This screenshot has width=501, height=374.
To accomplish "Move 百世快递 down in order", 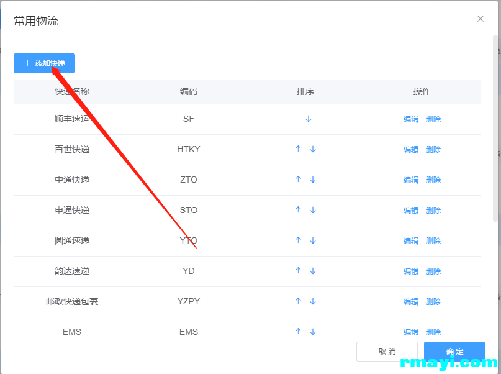I will click(313, 149).
